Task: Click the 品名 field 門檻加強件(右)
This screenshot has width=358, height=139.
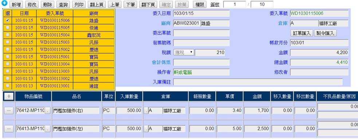Action: tap(76, 111)
